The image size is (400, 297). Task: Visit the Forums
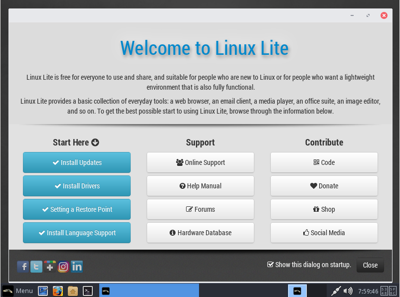pos(200,209)
